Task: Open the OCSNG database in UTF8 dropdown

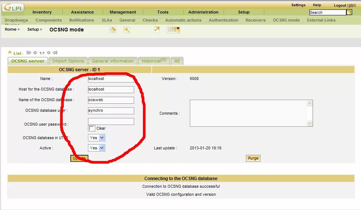Action: 96,138
